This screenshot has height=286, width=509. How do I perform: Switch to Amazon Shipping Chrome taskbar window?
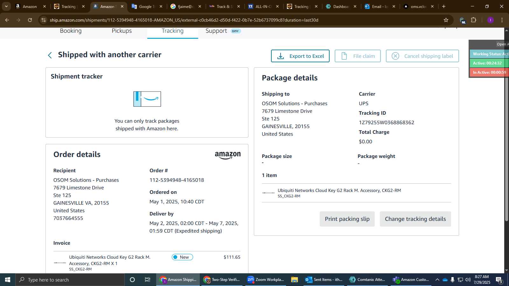(x=178, y=280)
